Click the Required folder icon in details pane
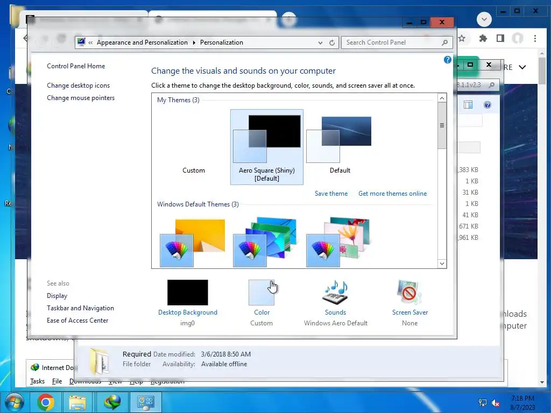 click(x=99, y=362)
